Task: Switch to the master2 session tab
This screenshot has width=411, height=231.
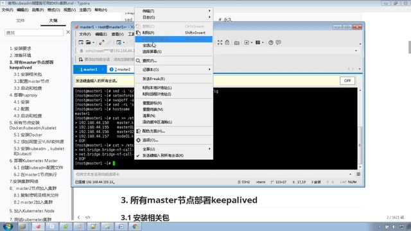Action: tap(120, 69)
